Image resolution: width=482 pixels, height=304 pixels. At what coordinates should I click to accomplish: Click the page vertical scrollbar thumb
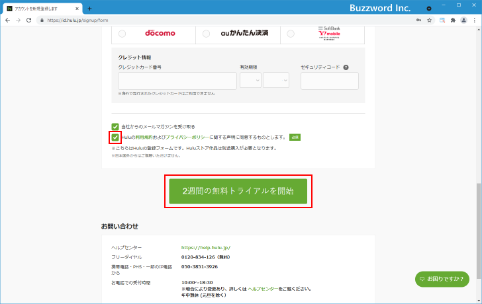[x=479, y=230]
